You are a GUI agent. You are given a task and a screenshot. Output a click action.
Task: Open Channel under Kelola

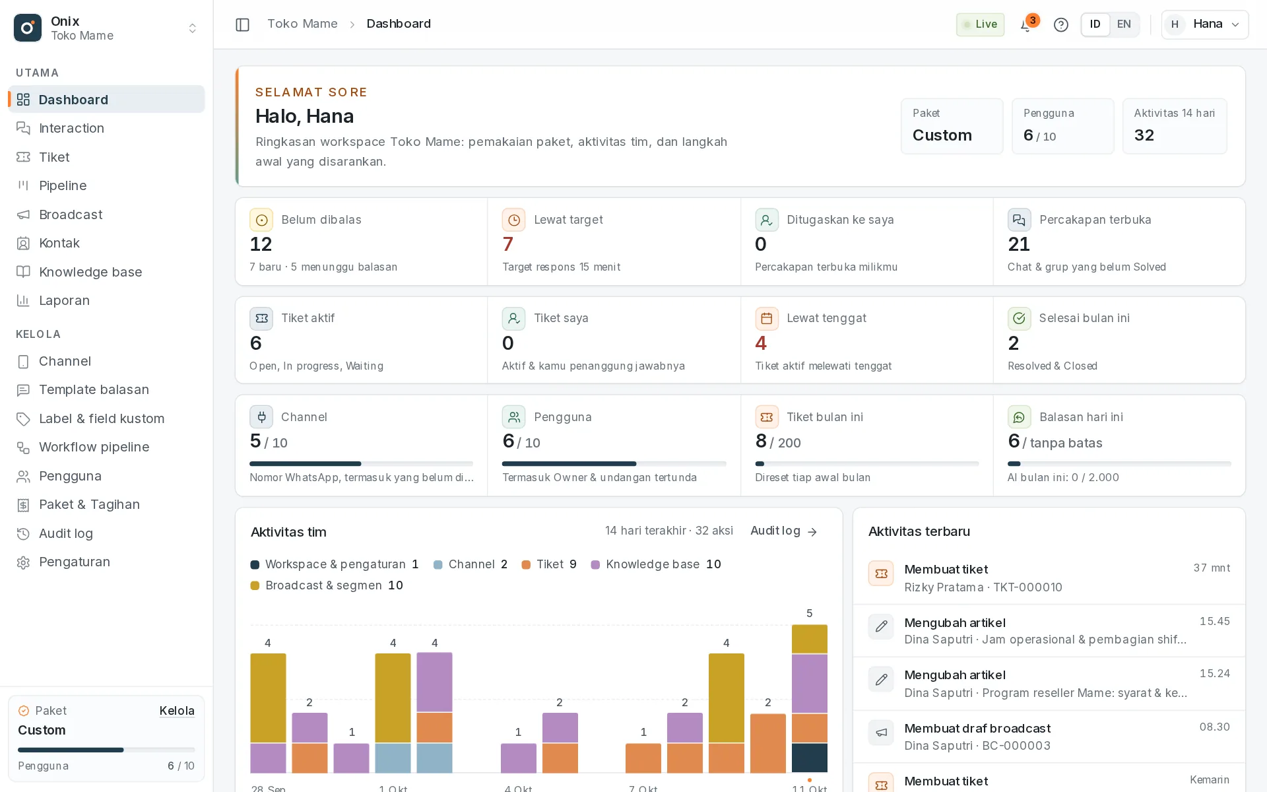(106, 361)
